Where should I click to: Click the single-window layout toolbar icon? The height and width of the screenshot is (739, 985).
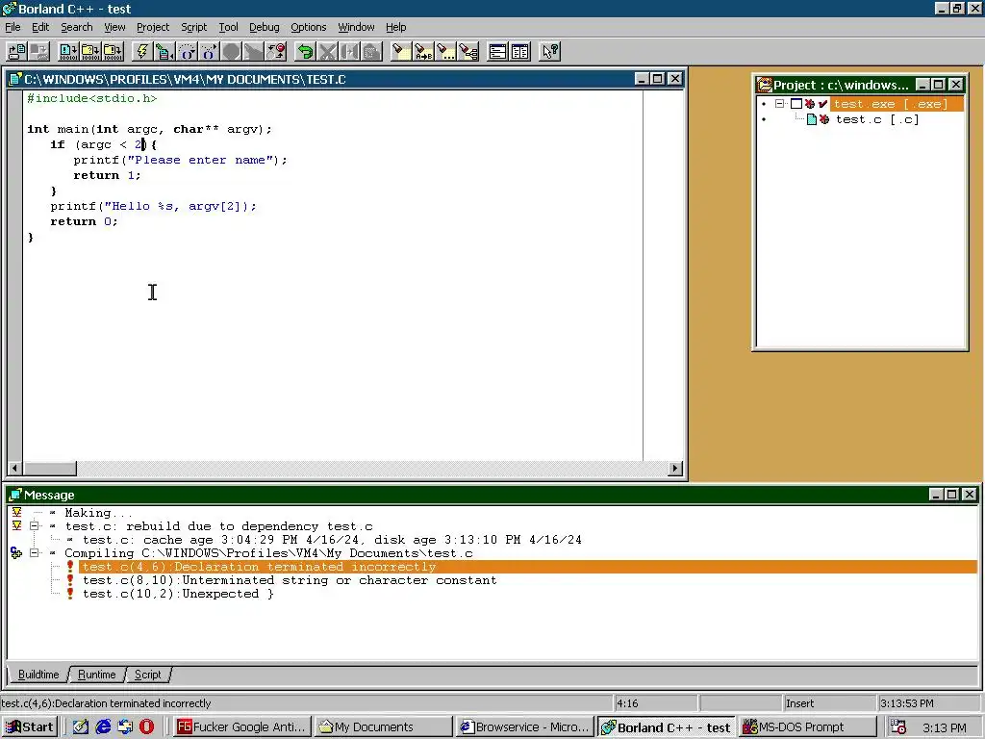tap(497, 52)
